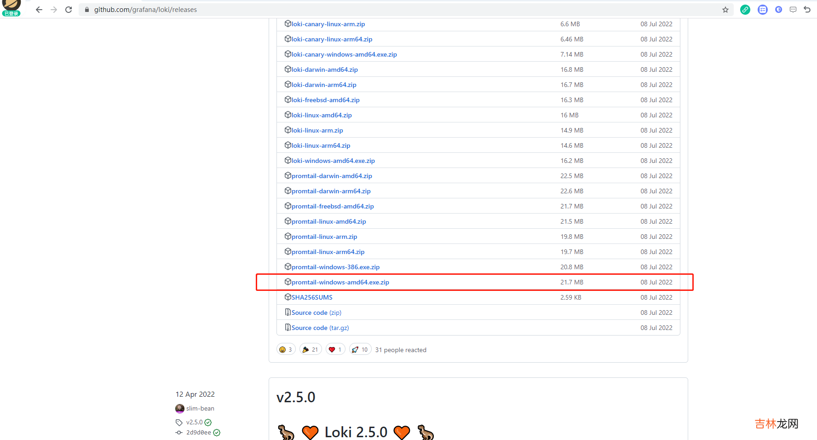The image size is (817, 440).
Task: Download promtail-linux-amd64.zip
Action: (x=328, y=221)
